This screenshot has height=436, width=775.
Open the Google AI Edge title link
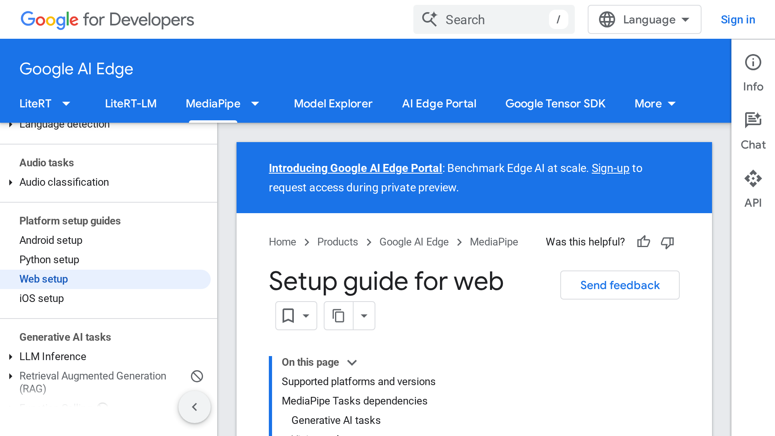point(76,69)
